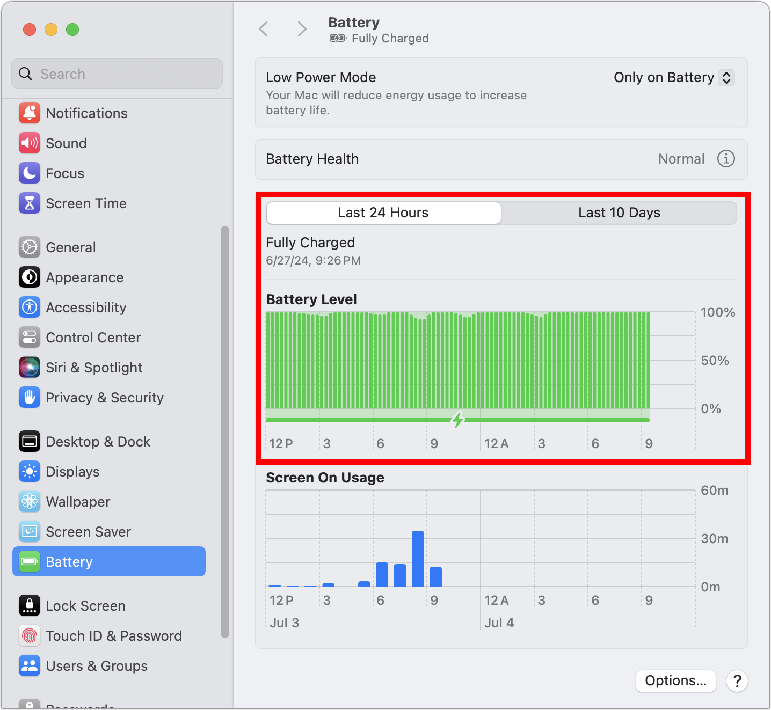Click the sidebar scrollbar

pyautogui.click(x=224, y=429)
